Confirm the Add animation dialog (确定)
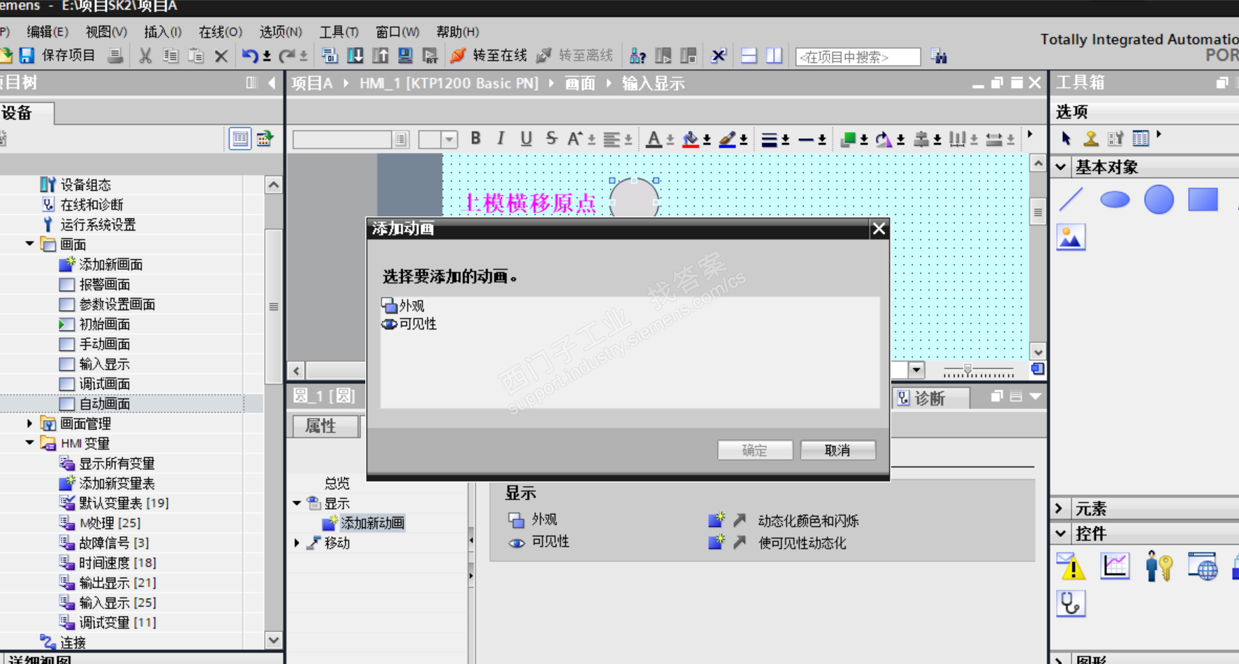Viewport: 1239px width, 664px height. coord(755,450)
